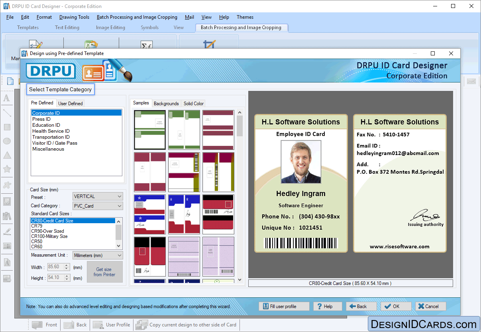
Task: Increase Width using its up stepper arrow
Action: (67, 265)
